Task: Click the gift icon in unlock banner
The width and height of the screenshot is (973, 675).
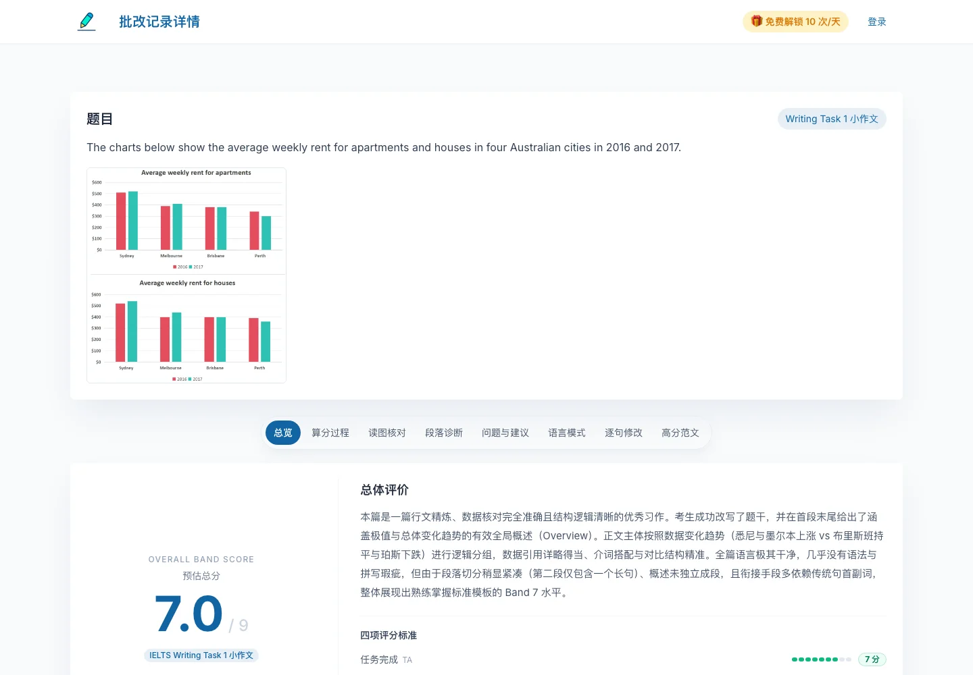Action: [756, 22]
